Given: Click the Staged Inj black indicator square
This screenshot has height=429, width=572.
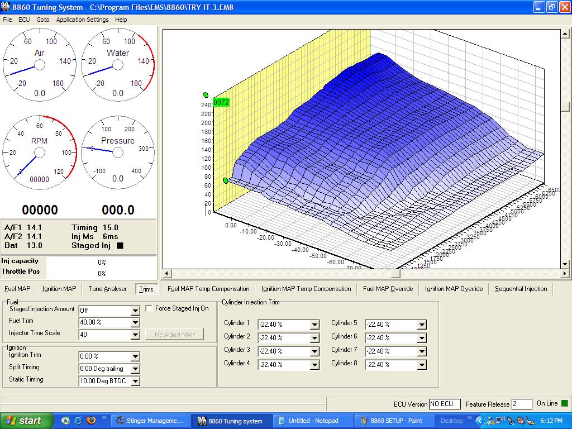Looking at the screenshot, I should click(x=120, y=245).
